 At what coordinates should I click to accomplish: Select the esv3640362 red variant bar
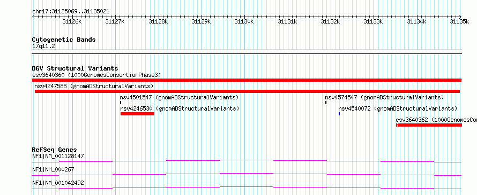tap(429, 125)
